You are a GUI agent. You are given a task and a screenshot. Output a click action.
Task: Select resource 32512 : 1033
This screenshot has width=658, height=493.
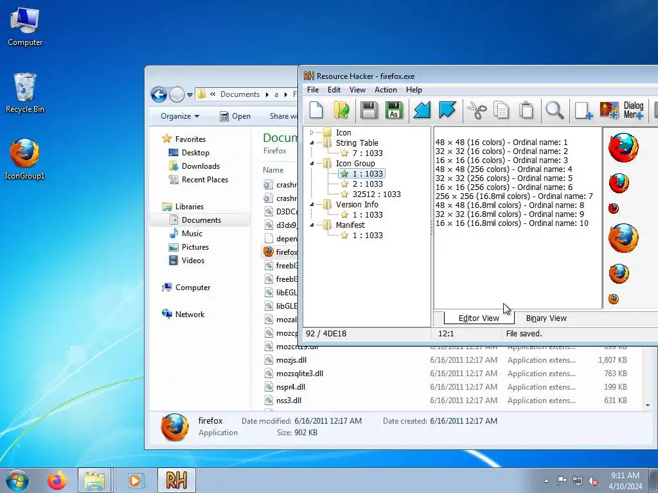(x=377, y=194)
